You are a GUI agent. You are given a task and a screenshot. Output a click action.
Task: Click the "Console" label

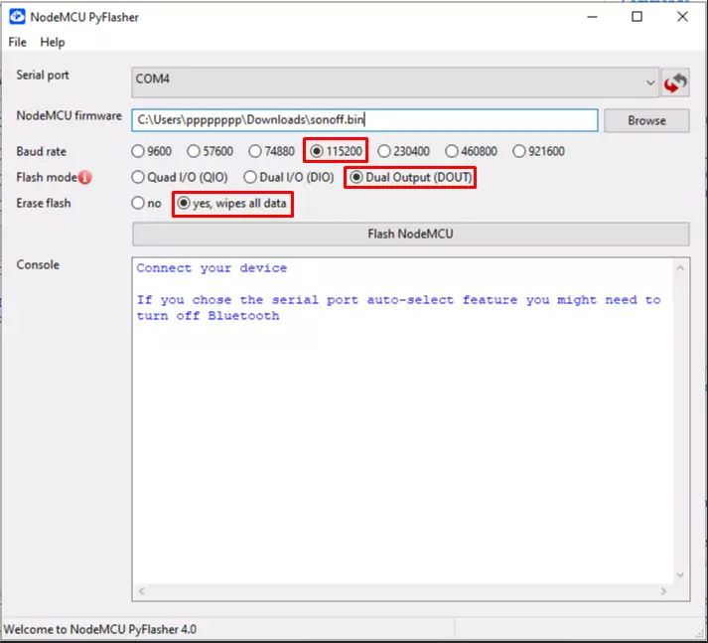coord(38,264)
